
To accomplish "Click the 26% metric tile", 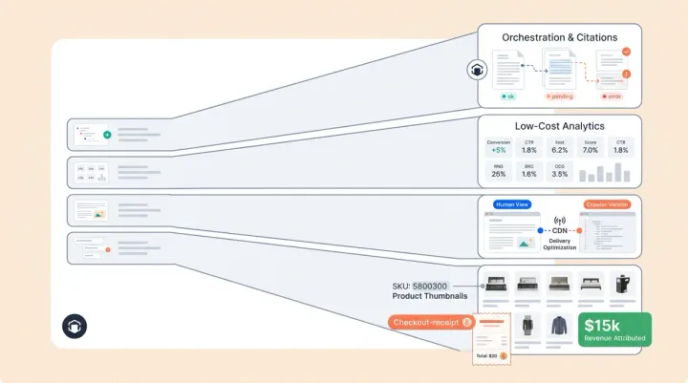I will (499, 171).
